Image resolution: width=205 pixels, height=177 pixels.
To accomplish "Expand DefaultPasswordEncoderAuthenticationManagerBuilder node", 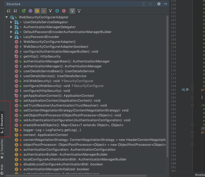I will click(11, 32).
